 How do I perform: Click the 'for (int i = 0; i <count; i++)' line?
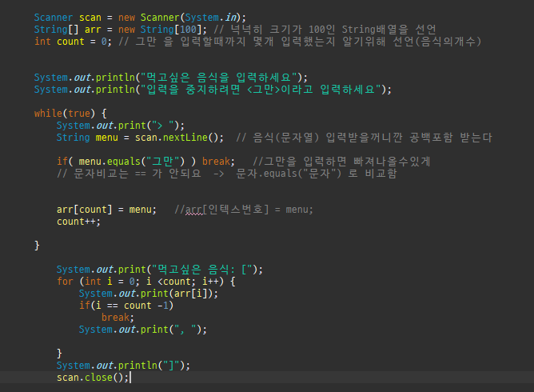tap(145, 282)
